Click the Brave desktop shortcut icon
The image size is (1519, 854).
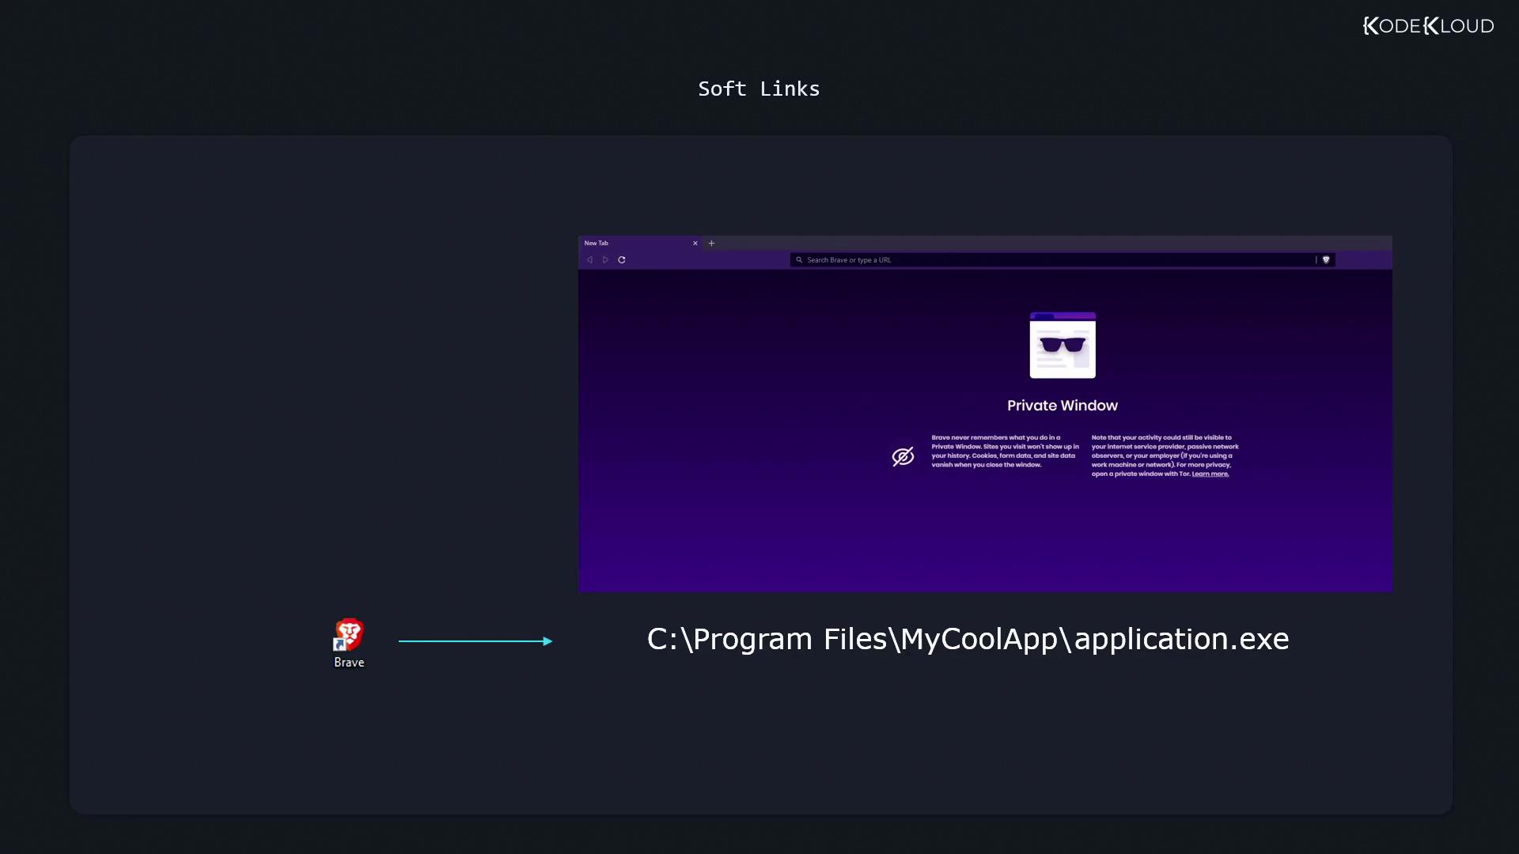click(348, 634)
